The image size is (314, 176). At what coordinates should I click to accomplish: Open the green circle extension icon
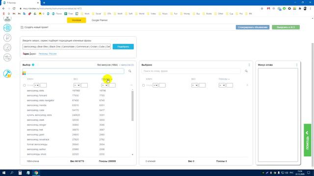click(284, 9)
